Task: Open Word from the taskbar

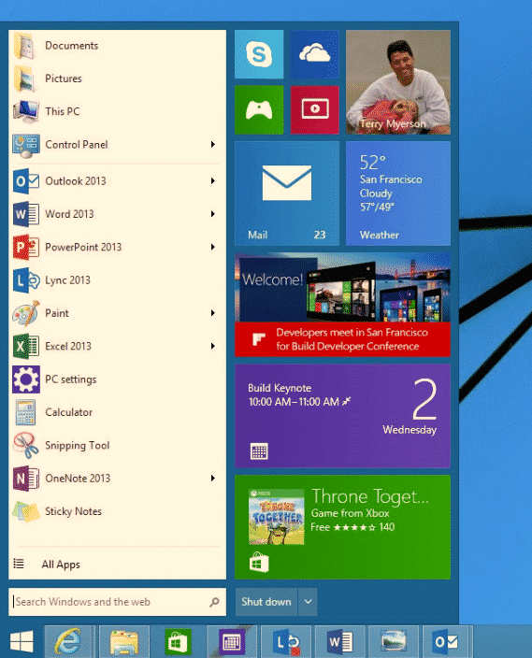Action: (x=339, y=641)
